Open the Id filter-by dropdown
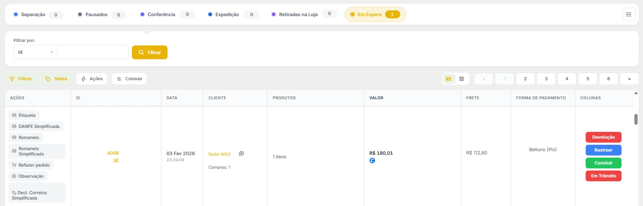The width and height of the screenshot is (643, 206). [x=35, y=52]
